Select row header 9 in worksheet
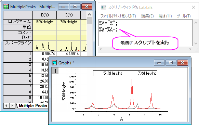This screenshot has height=125, width=199. tap(18, 98)
